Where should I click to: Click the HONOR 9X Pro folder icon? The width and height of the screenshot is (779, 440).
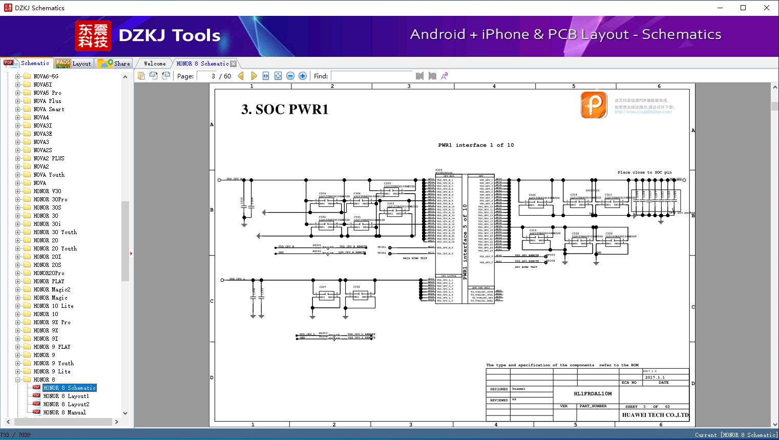(x=27, y=322)
